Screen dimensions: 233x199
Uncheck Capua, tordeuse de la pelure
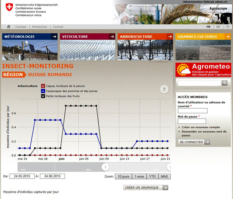coord(43,86)
